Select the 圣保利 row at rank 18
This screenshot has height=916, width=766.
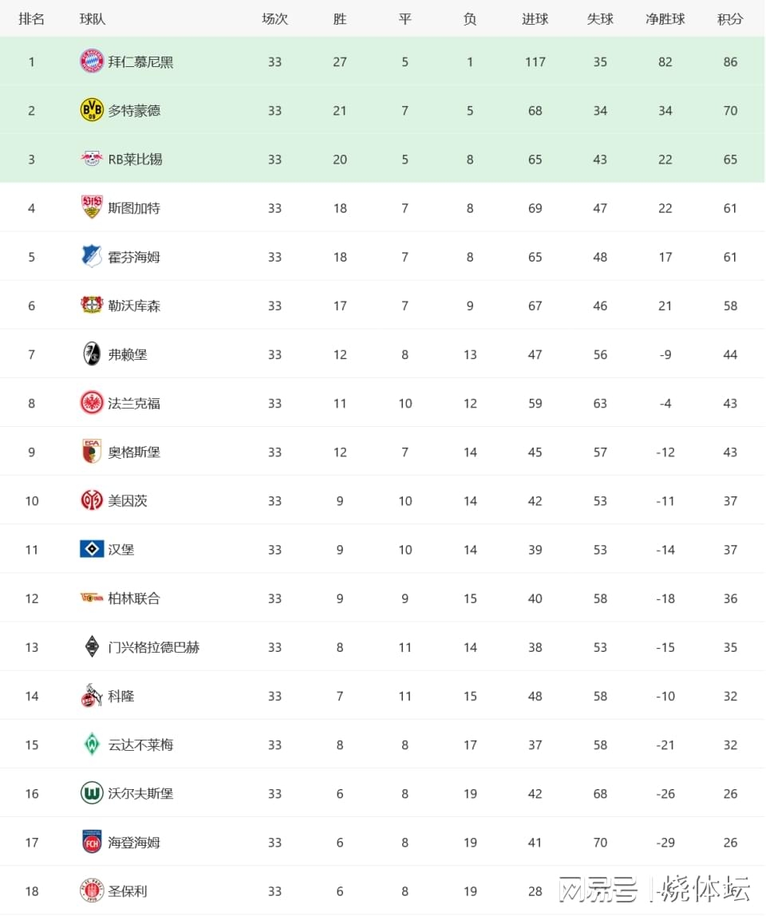tap(383, 891)
